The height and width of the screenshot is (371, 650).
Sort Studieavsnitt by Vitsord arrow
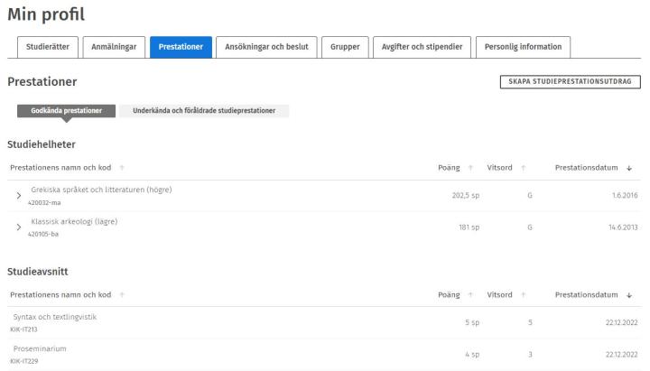524,294
